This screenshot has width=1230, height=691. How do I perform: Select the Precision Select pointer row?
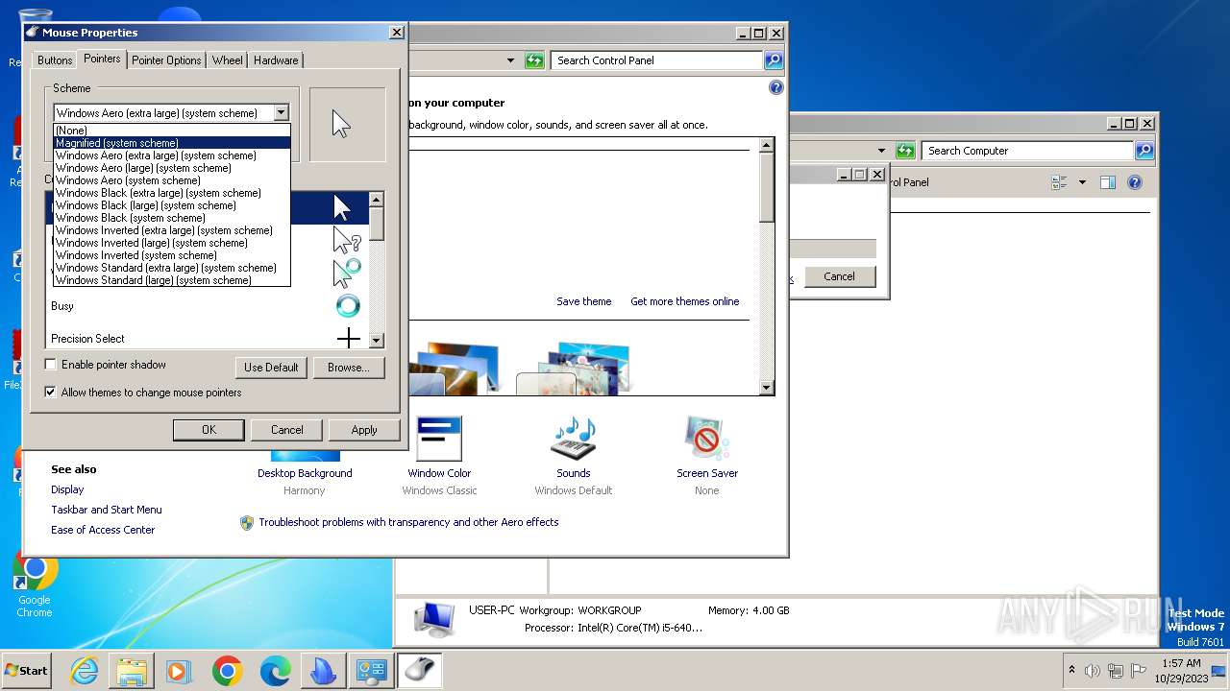click(207, 338)
